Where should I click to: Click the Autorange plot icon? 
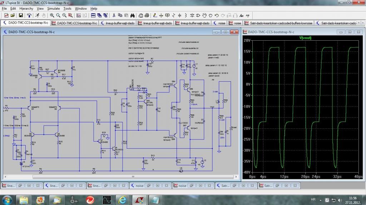(79, 15)
